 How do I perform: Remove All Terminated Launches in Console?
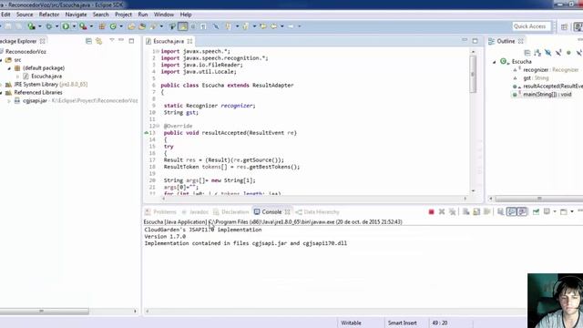tap(452, 212)
